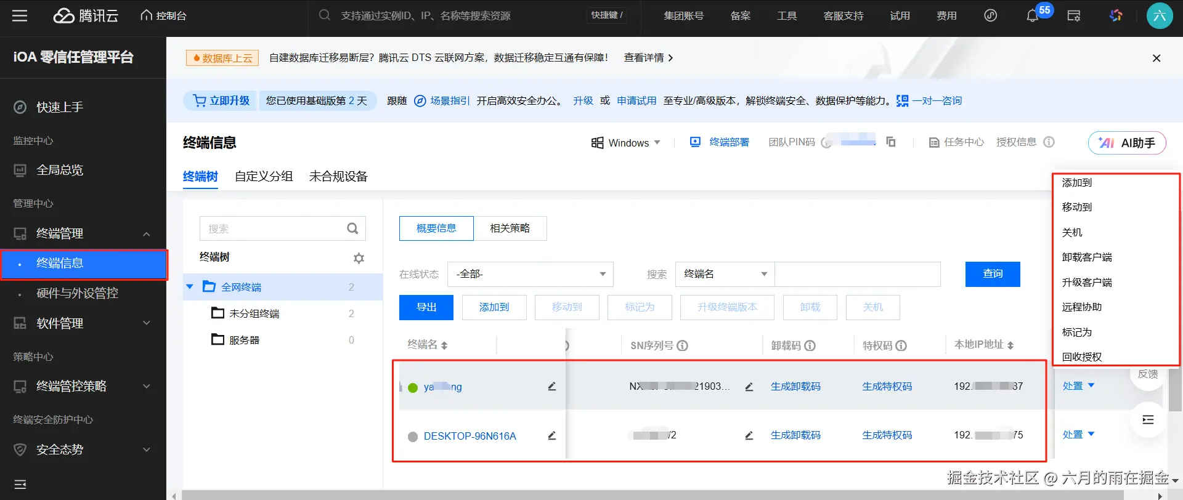Image resolution: width=1183 pixels, height=500 pixels.
Task: Open terminal tree settings gear
Action: click(359, 258)
